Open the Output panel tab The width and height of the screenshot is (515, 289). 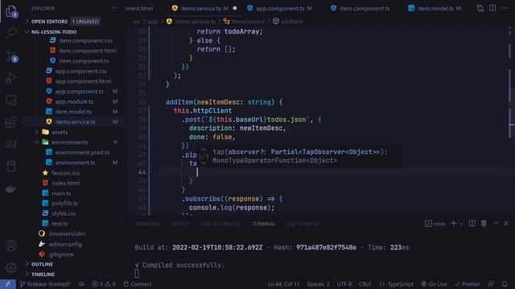tap(180, 224)
